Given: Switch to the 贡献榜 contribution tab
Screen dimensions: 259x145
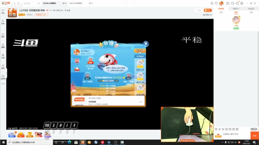Looking at the screenshot, I should tap(221, 9).
